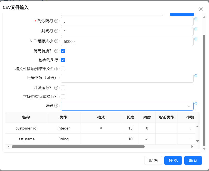Click the customer_id cell in table
Screen dimensions: 209x171
pos(26,128)
